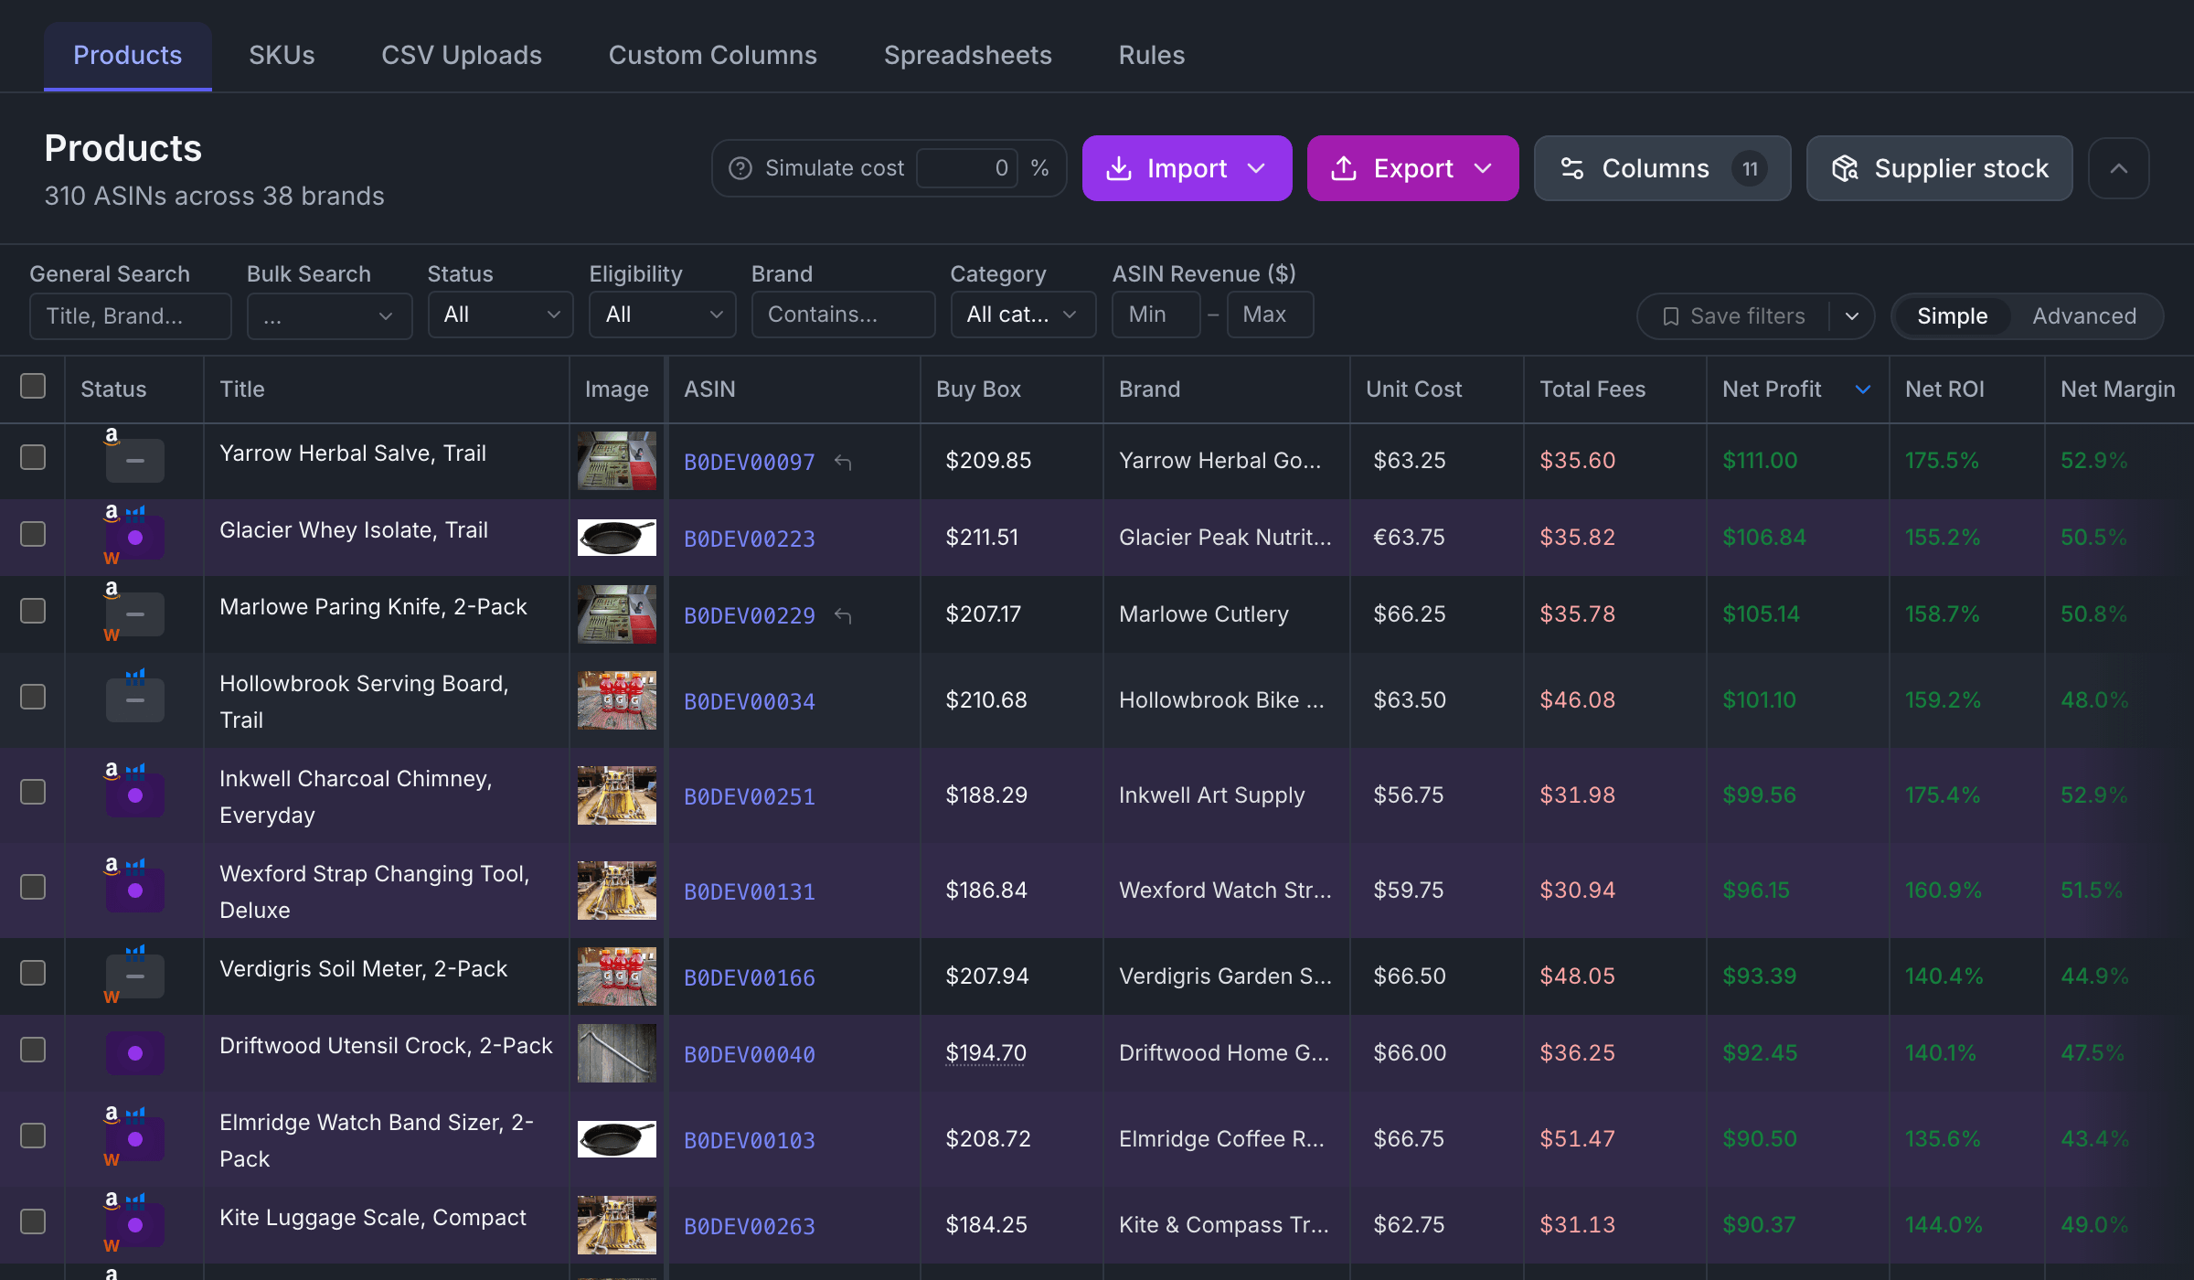
Task: Open ASIN link B0DEV00040
Action: [750, 1055]
